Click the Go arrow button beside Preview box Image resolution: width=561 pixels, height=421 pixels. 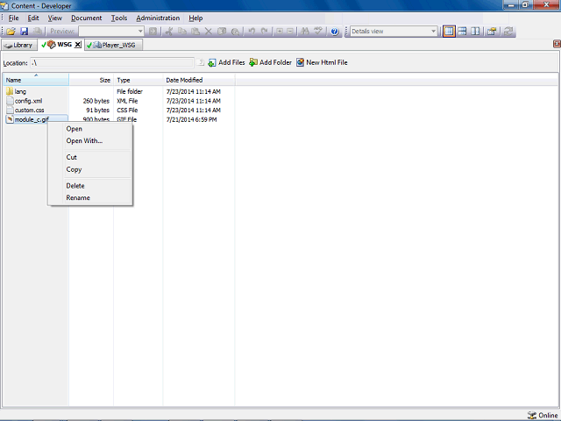pyautogui.click(x=153, y=32)
